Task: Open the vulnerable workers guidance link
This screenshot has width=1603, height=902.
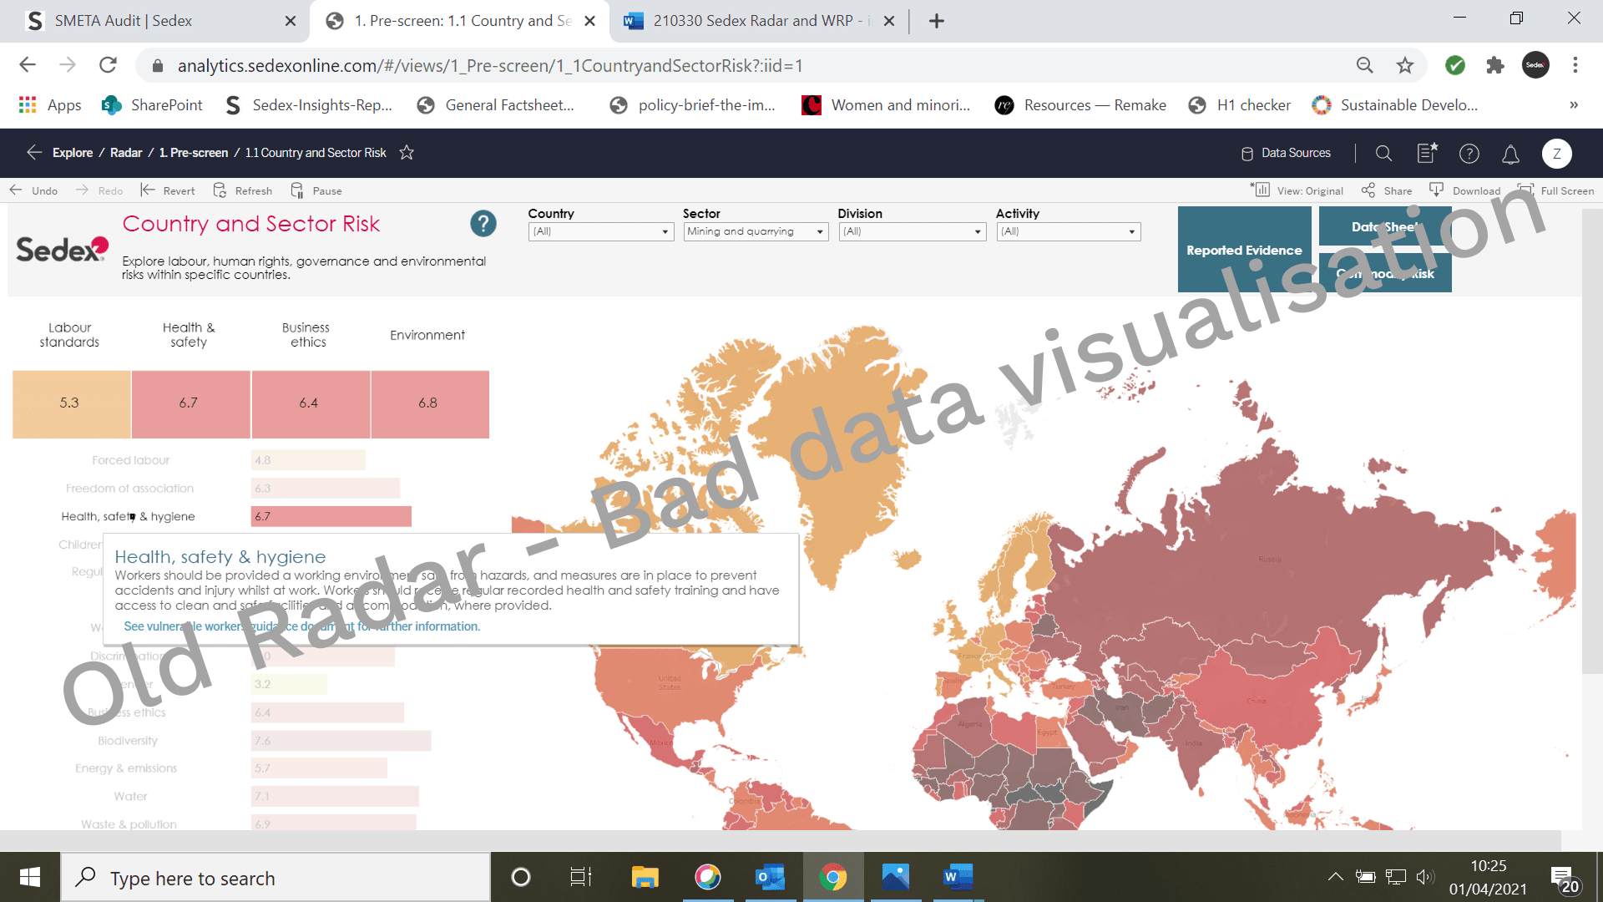Action: point(301,626)
